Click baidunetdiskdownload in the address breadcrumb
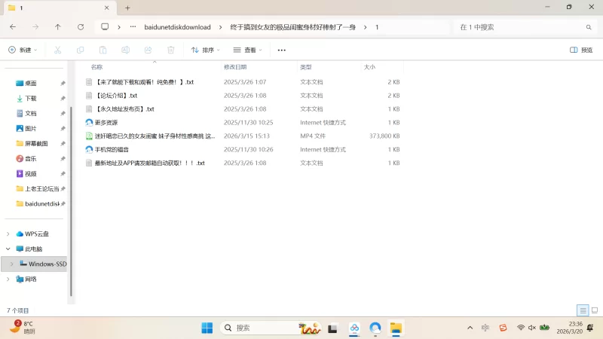Image resolution: width=603 pixels, height=339 pixels. click(178, 26)
